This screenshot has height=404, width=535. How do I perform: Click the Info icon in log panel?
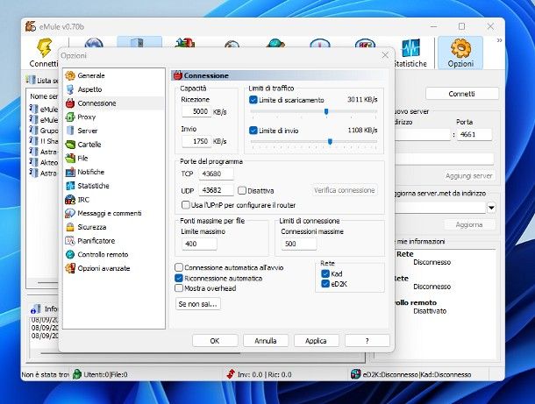(35, 308)
